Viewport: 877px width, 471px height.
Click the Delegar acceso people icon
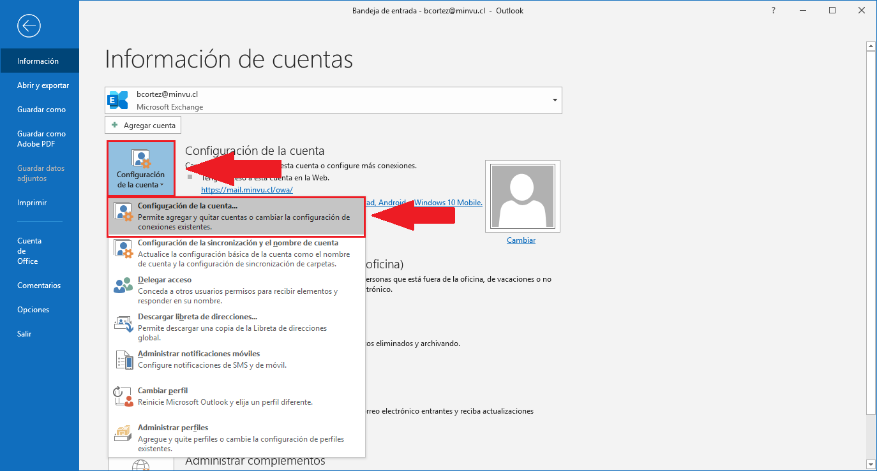coord(123,286)
